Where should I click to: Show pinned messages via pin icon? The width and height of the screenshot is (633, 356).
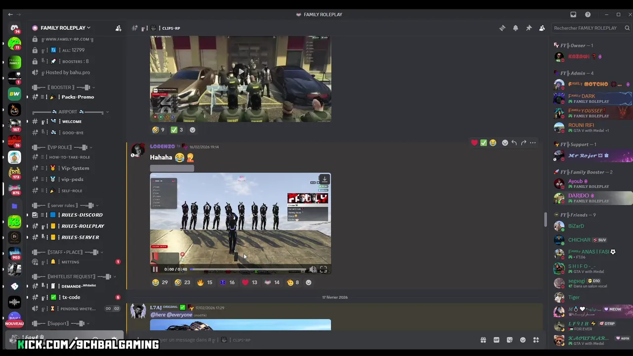[x=529, y=28]
